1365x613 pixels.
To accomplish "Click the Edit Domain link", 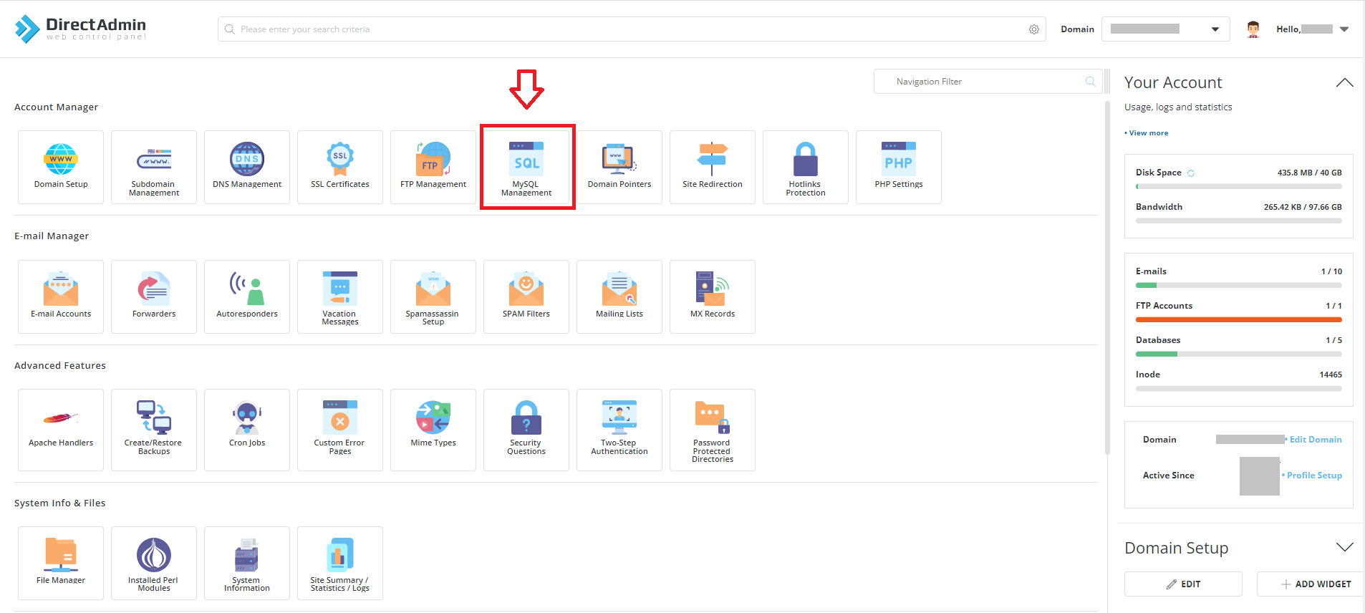I will tap(1315, 440).
